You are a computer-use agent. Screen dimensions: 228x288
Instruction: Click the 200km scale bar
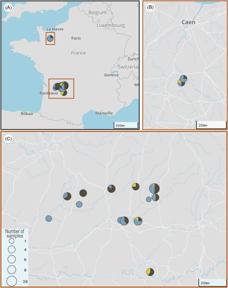tap(126, 125)
